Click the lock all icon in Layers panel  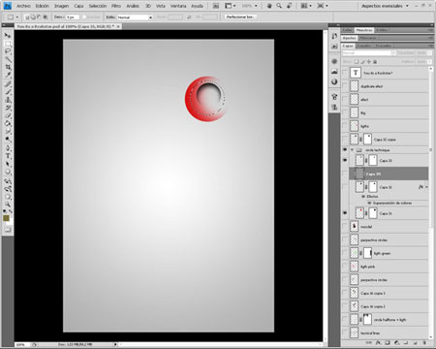[x=375, y=61]
